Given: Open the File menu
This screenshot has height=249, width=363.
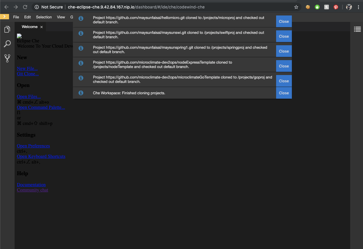Looking at the screenshot, I should (16, 17).
